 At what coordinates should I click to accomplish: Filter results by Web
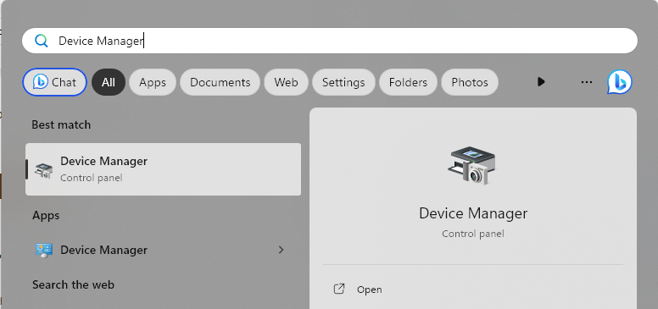coord(287,82)
